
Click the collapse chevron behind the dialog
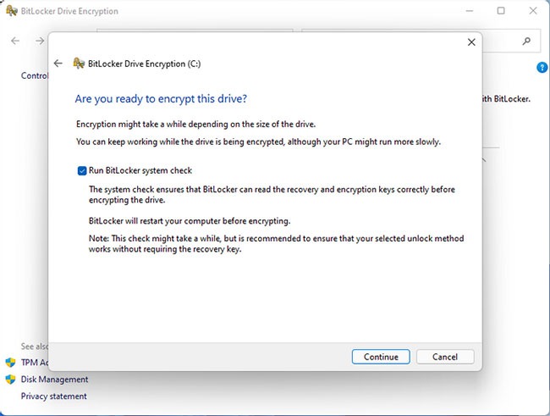point(484,160)
